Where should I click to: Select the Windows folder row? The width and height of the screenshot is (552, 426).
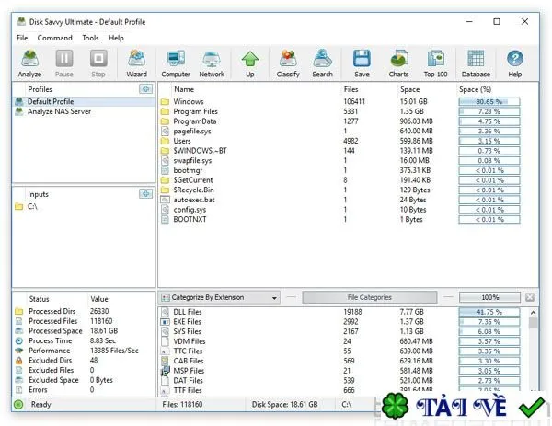[x=348, y=102]
